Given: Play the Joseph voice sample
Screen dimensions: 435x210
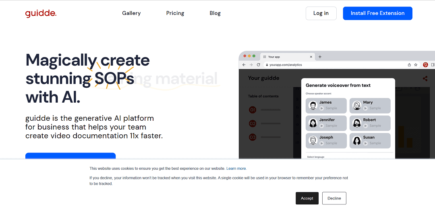Looking at the screenshot, I should [322, 143].
